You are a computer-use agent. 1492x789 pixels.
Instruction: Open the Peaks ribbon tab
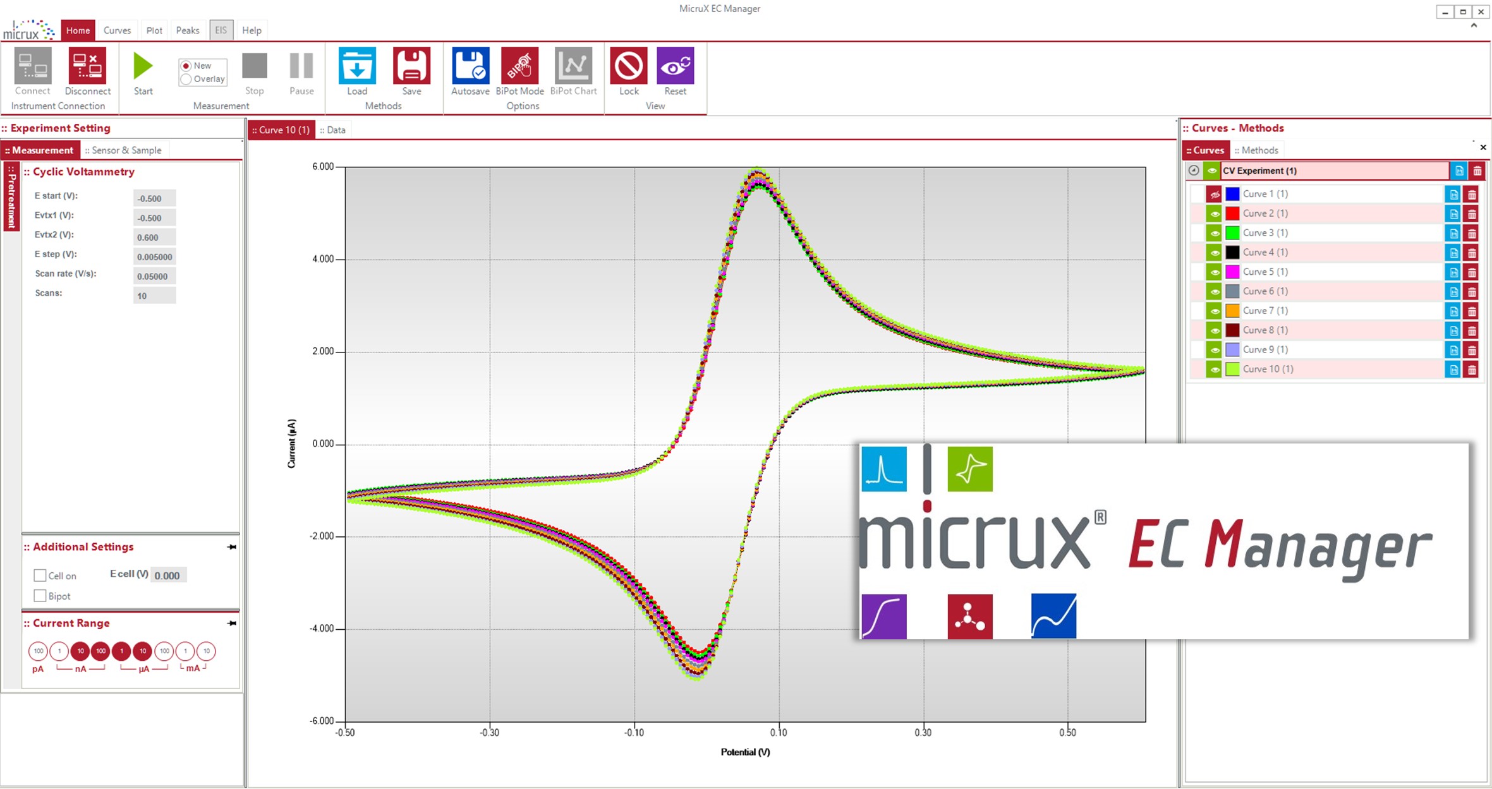point(187,30)
